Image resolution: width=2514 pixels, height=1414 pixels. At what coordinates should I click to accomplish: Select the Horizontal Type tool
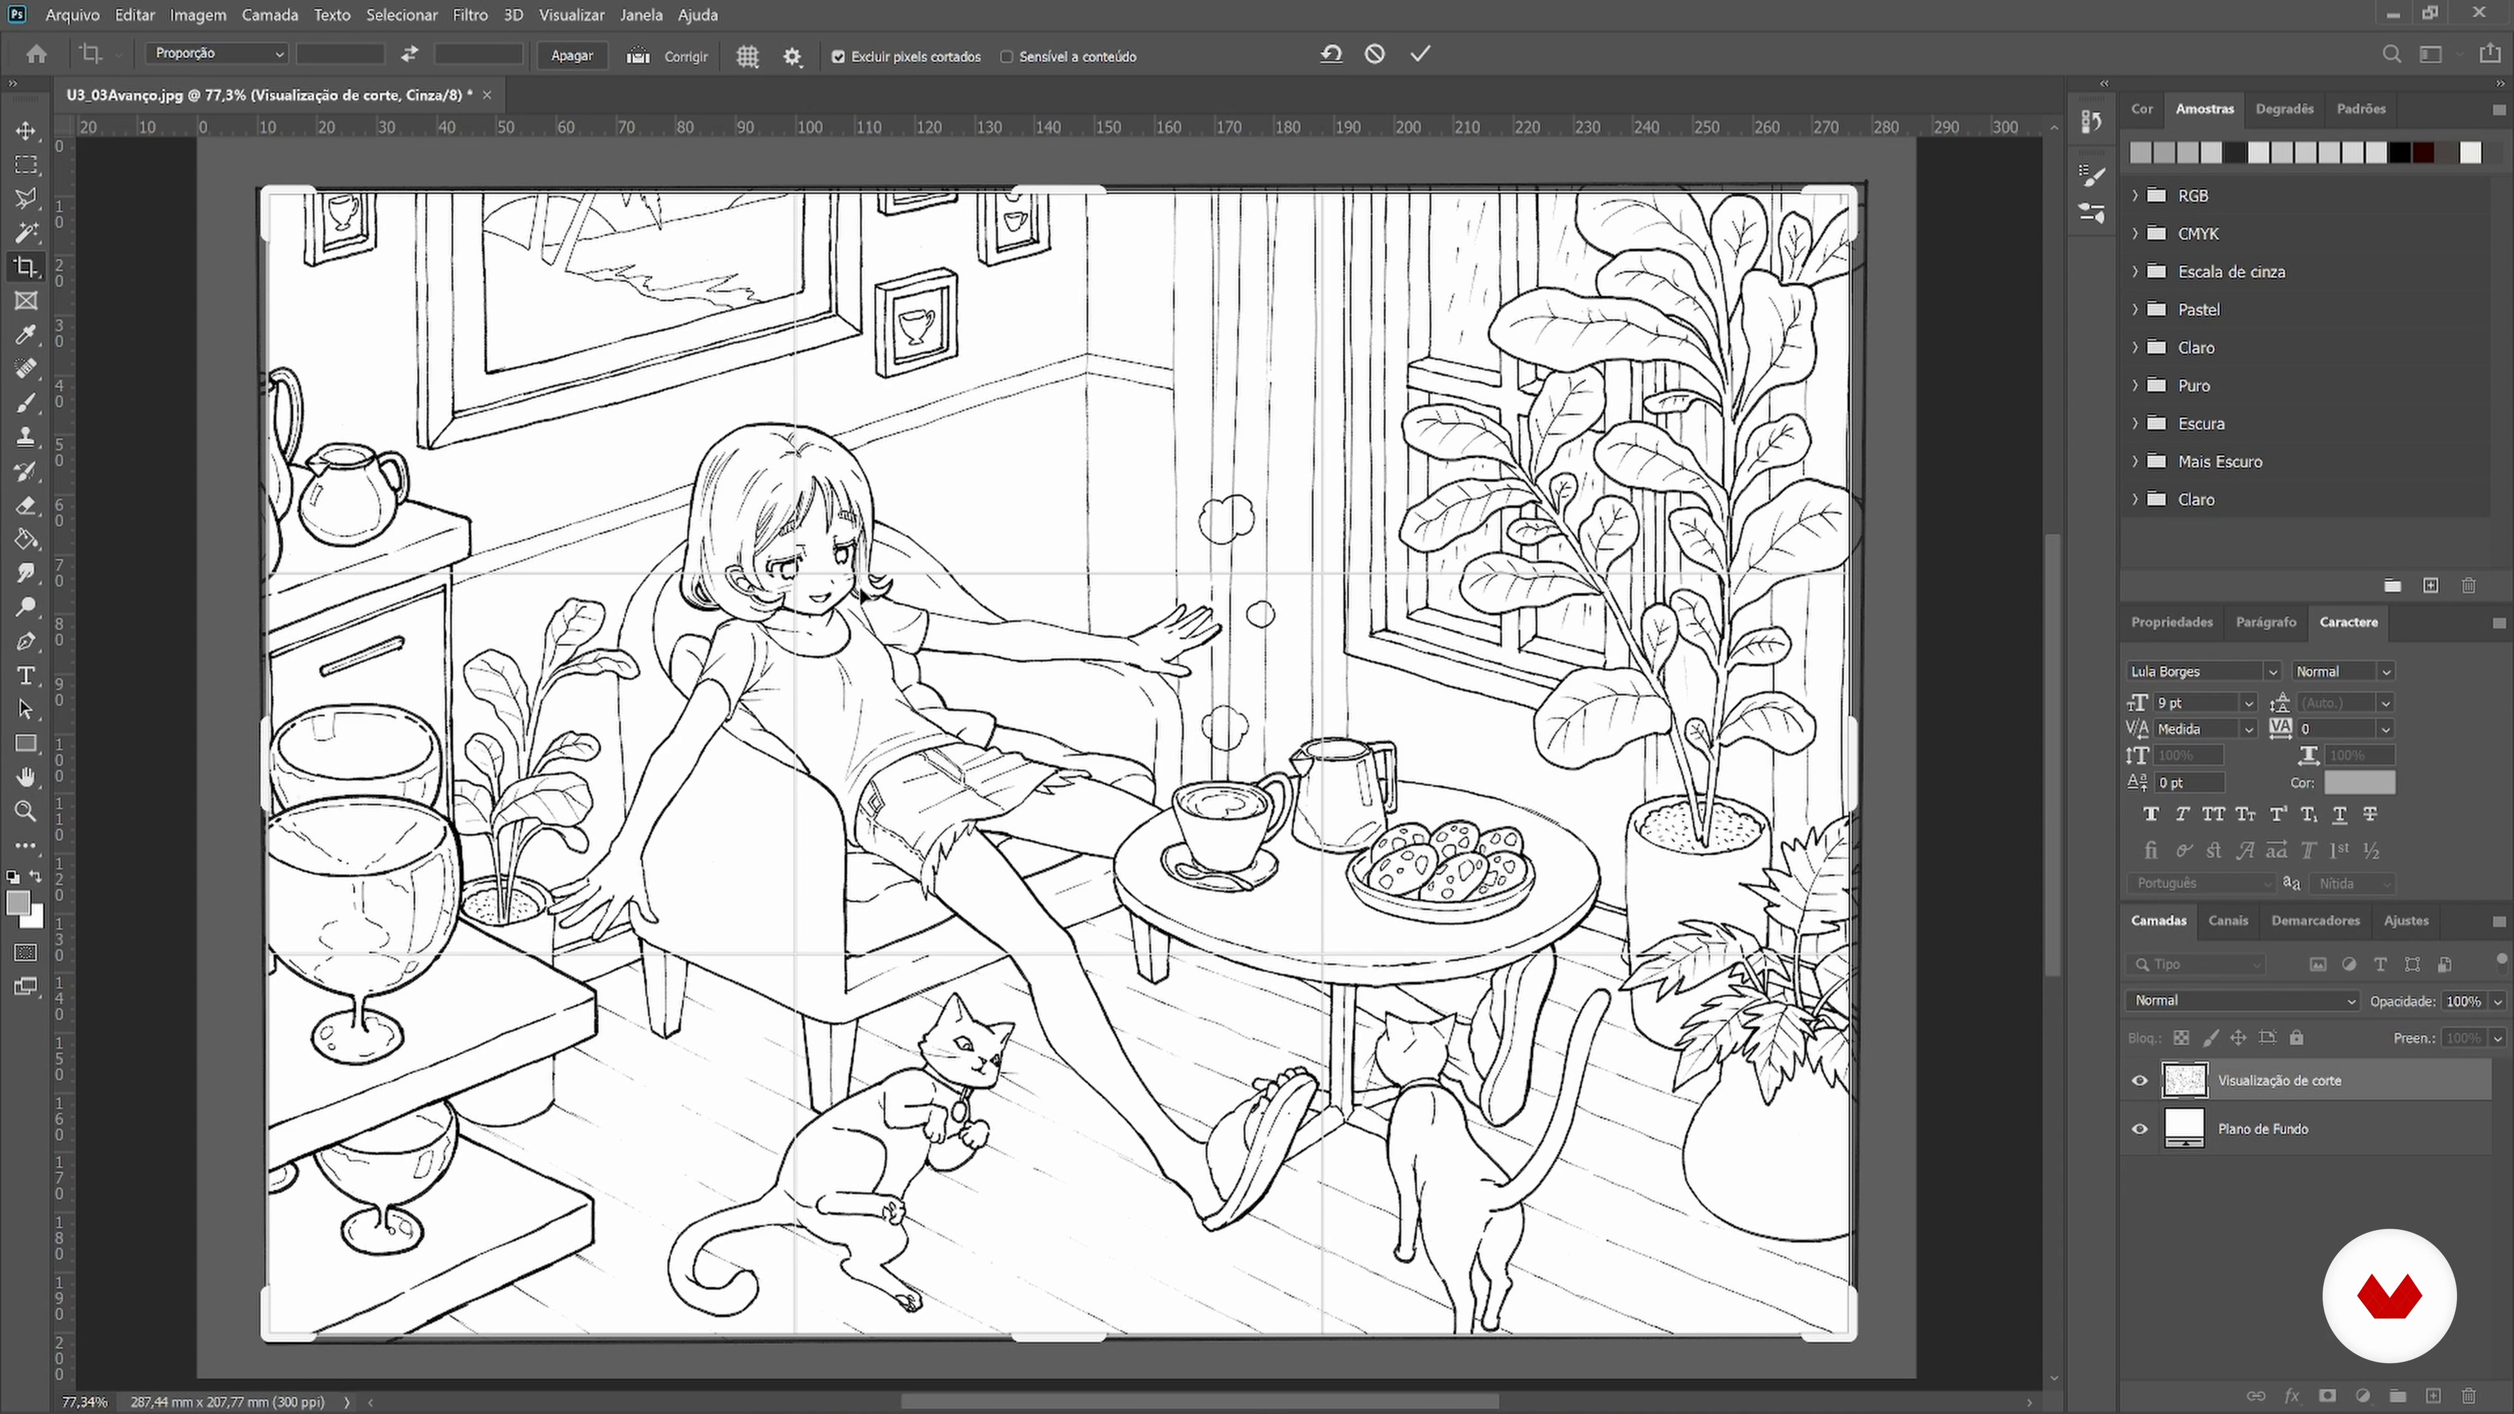click(x=26, y=676)
